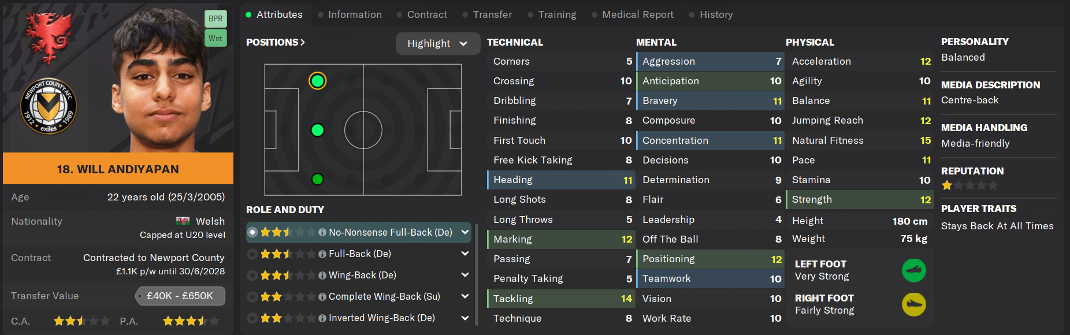Select the Wing-Back (De) radio button
This screenshot has height=335, width=1070.
click(x=252, y=275)
